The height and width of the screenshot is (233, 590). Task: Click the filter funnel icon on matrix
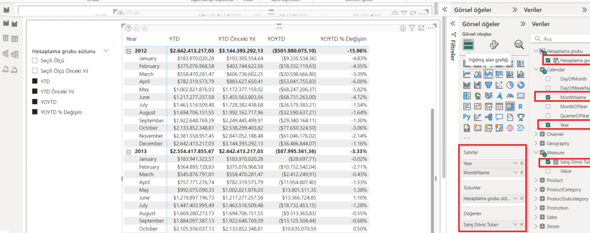click(x=412, y=28)
